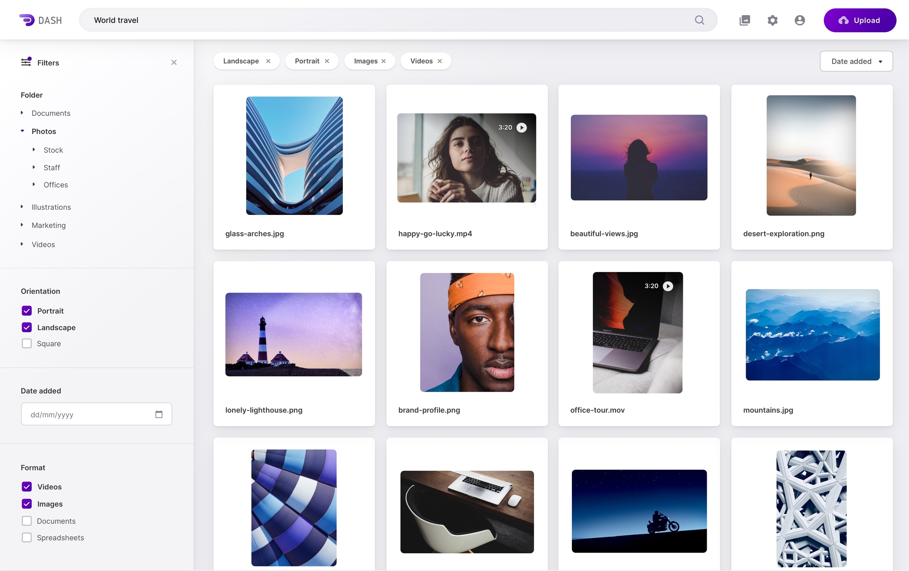Viewport: 909px width, 571px height.
Task: Click the user profile icon
Action: tap(800, 20)
